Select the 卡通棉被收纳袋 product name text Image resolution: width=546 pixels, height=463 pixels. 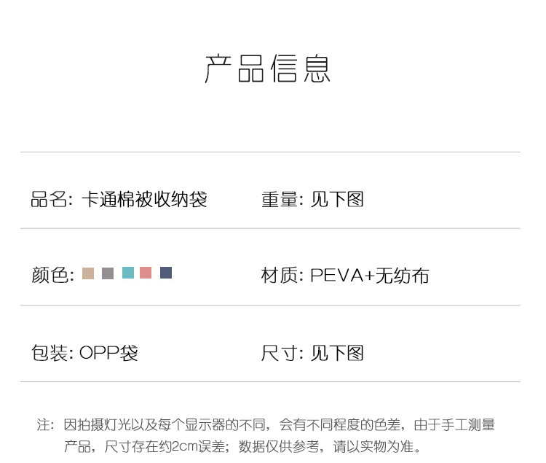pyautogui.click(x=145, y=200)
